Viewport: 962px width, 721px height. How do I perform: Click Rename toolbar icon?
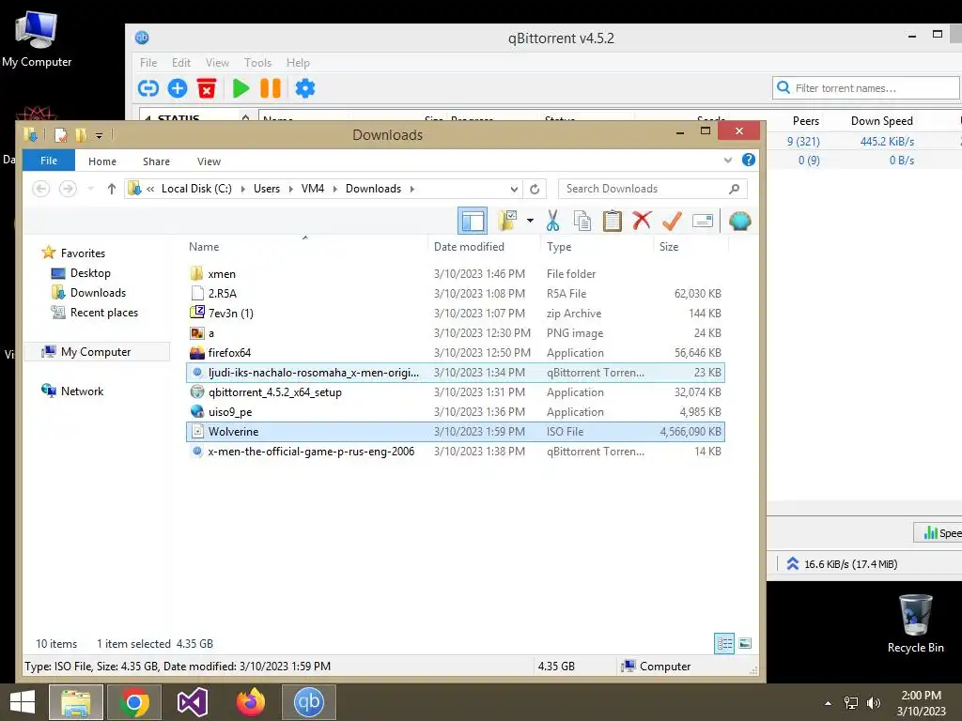click(x=703, y=221)
